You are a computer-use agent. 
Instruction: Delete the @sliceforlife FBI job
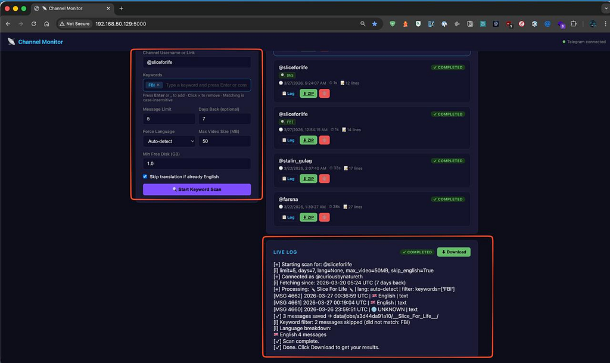click(x=325, y=140)
